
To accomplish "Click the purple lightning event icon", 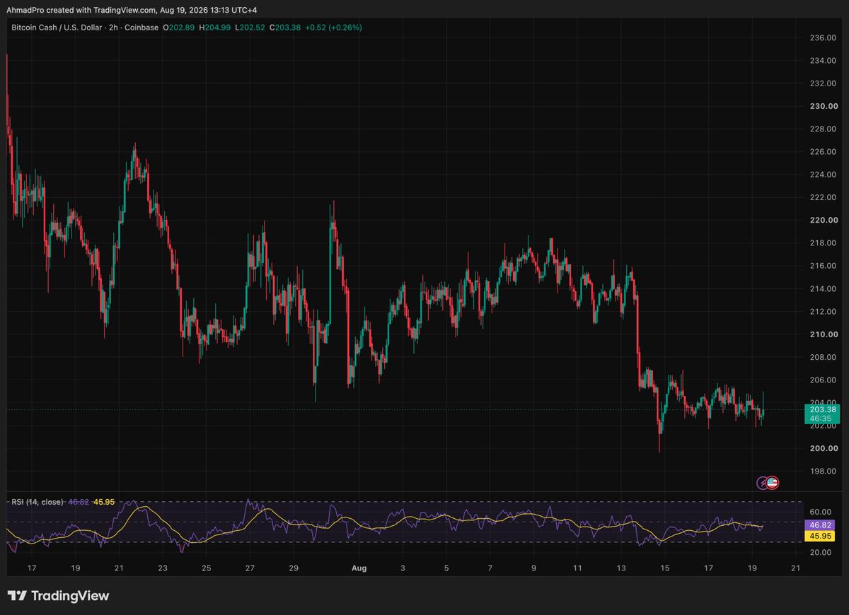I will click(x=763, y=483).
